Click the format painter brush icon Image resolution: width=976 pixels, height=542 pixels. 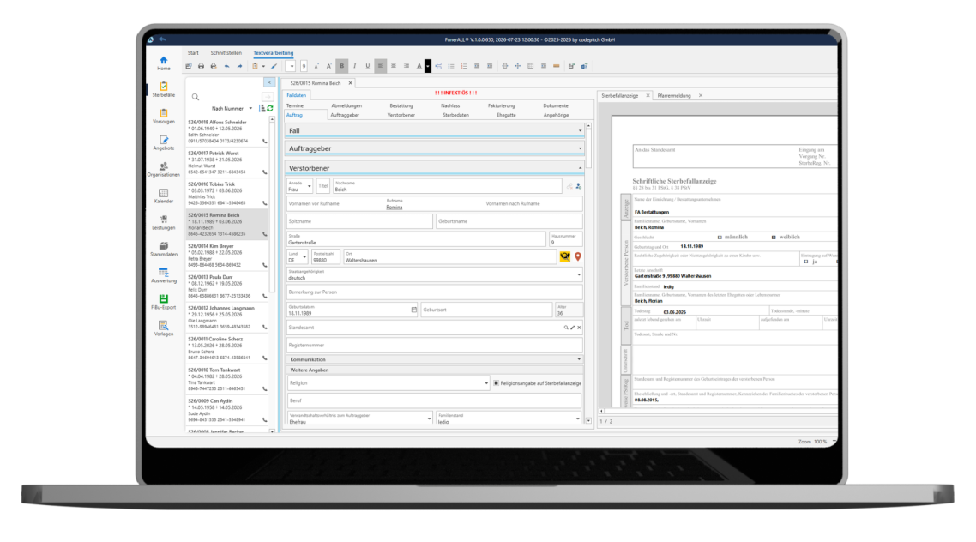tap(274, 66)
